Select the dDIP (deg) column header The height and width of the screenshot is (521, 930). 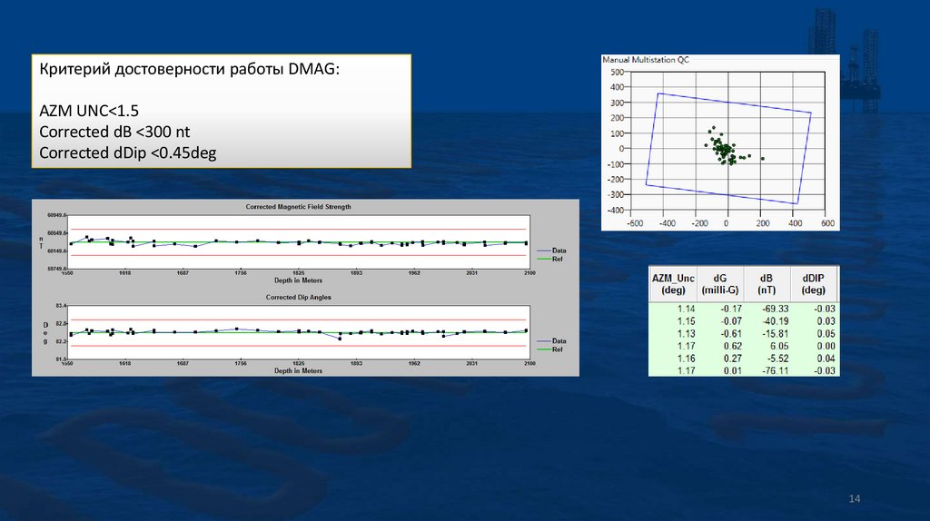[813, 285]
